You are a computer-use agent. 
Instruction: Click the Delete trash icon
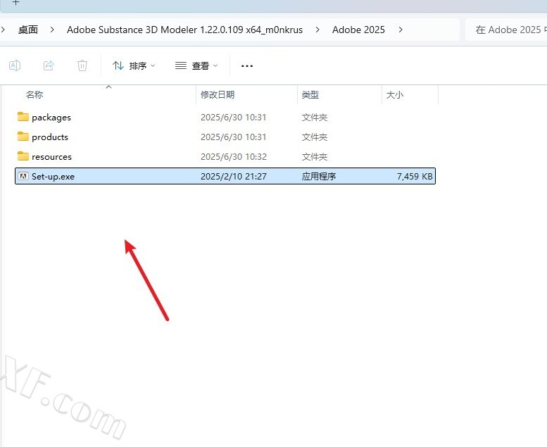tap(82, 65)
